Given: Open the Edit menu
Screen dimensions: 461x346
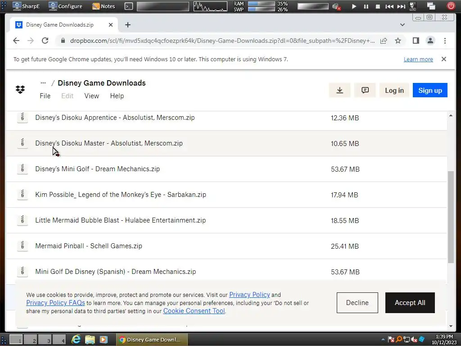Looking at the screenshot, I should coord(67,96).
